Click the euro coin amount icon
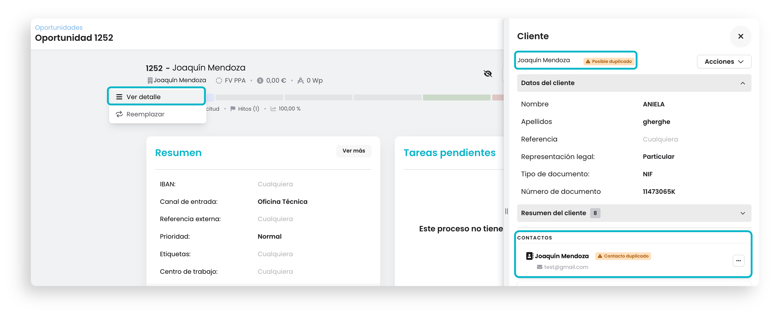The image size is (777, 317). point(260,80)
